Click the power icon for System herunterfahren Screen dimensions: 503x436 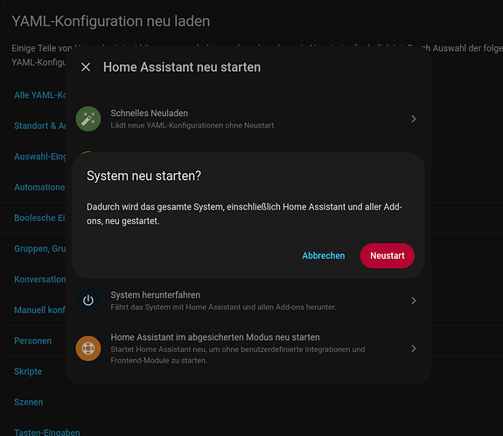[x=88, y=301]
